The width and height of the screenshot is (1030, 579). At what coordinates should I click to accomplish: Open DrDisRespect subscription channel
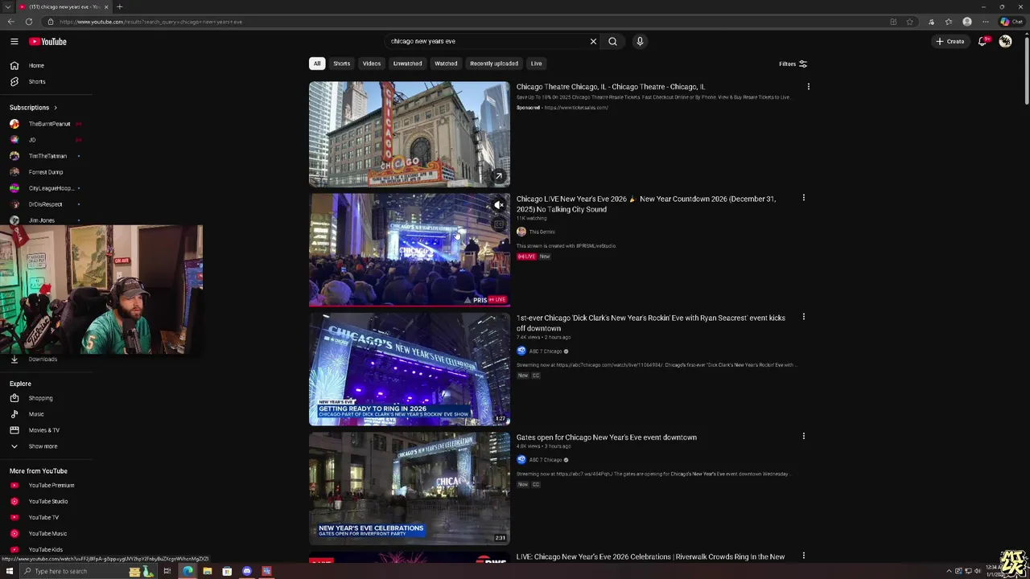46,204
